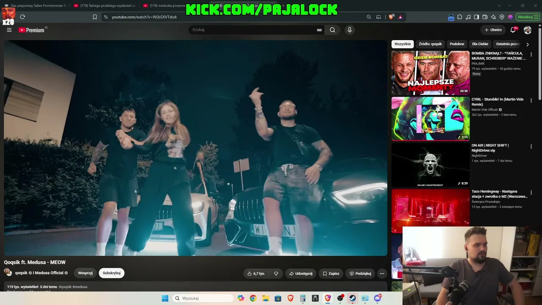Open the PRAJMIK channel link

478,64
